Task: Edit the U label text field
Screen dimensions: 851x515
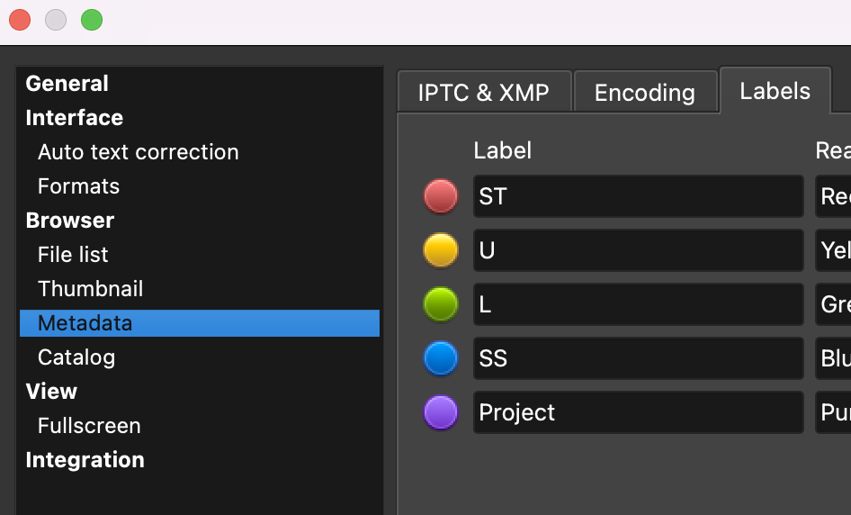Action: [638, 250]
